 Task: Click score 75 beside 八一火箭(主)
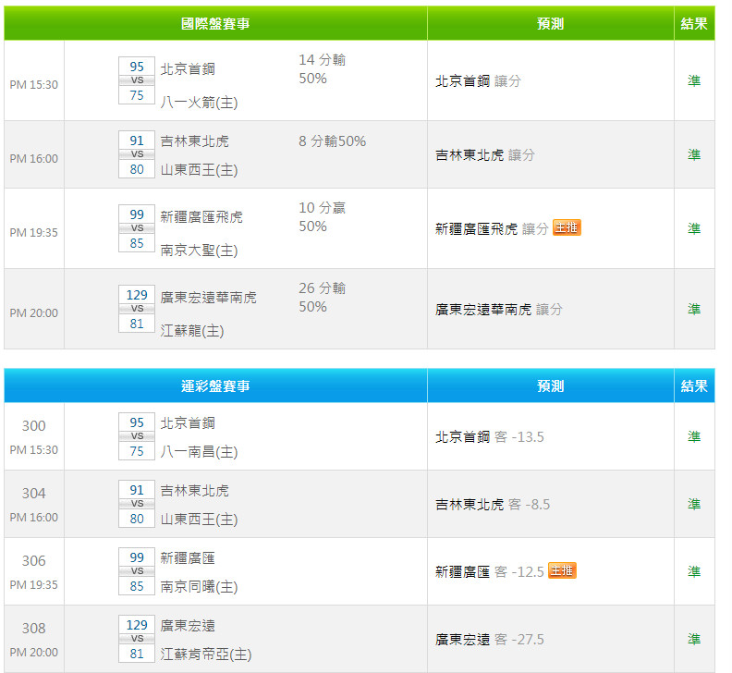tap(137, 95)
